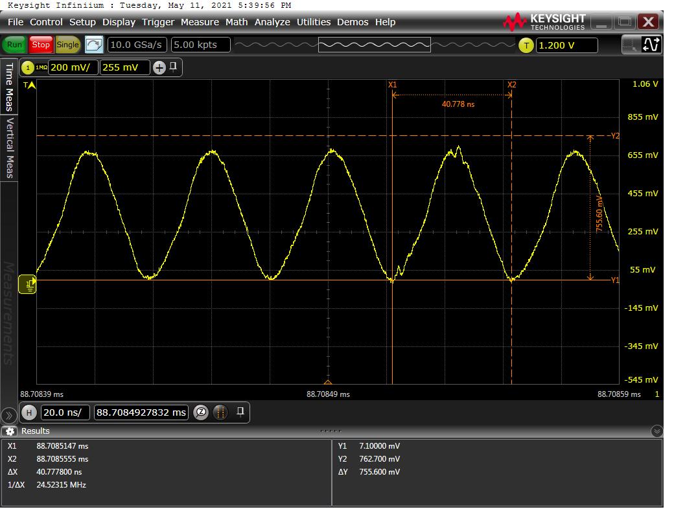This screenshot has height=518, width=674.
Task: Collapse the Results panel using chevron
Action: (657, 431)
